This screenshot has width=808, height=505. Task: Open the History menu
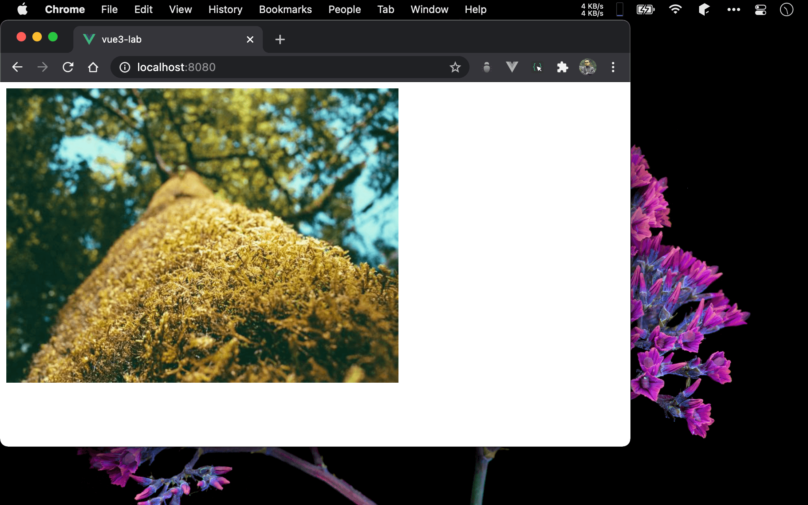tap(225, 9)
